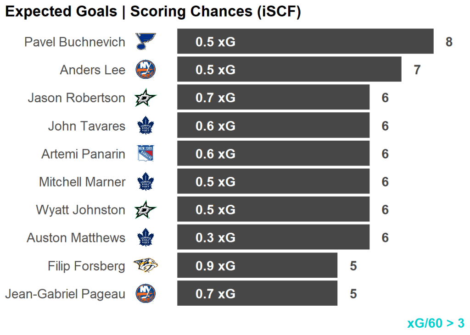The height and width of the screenshot is (335, 470).
Task: Click the xG/60 > 3 filter label
Action: [436, 323]
